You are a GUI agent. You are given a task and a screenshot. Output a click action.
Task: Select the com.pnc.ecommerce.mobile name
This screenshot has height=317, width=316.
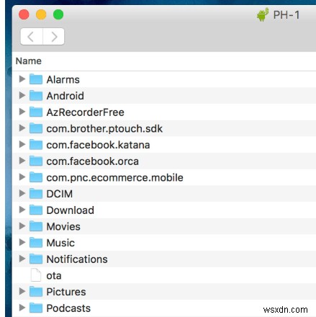[114, 178]
